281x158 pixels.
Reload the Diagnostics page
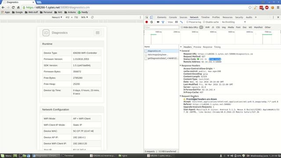point(13,7)
